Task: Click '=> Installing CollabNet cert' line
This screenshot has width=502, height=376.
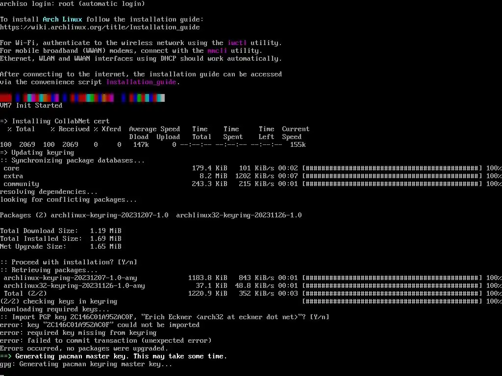Action: click(55, 121)
